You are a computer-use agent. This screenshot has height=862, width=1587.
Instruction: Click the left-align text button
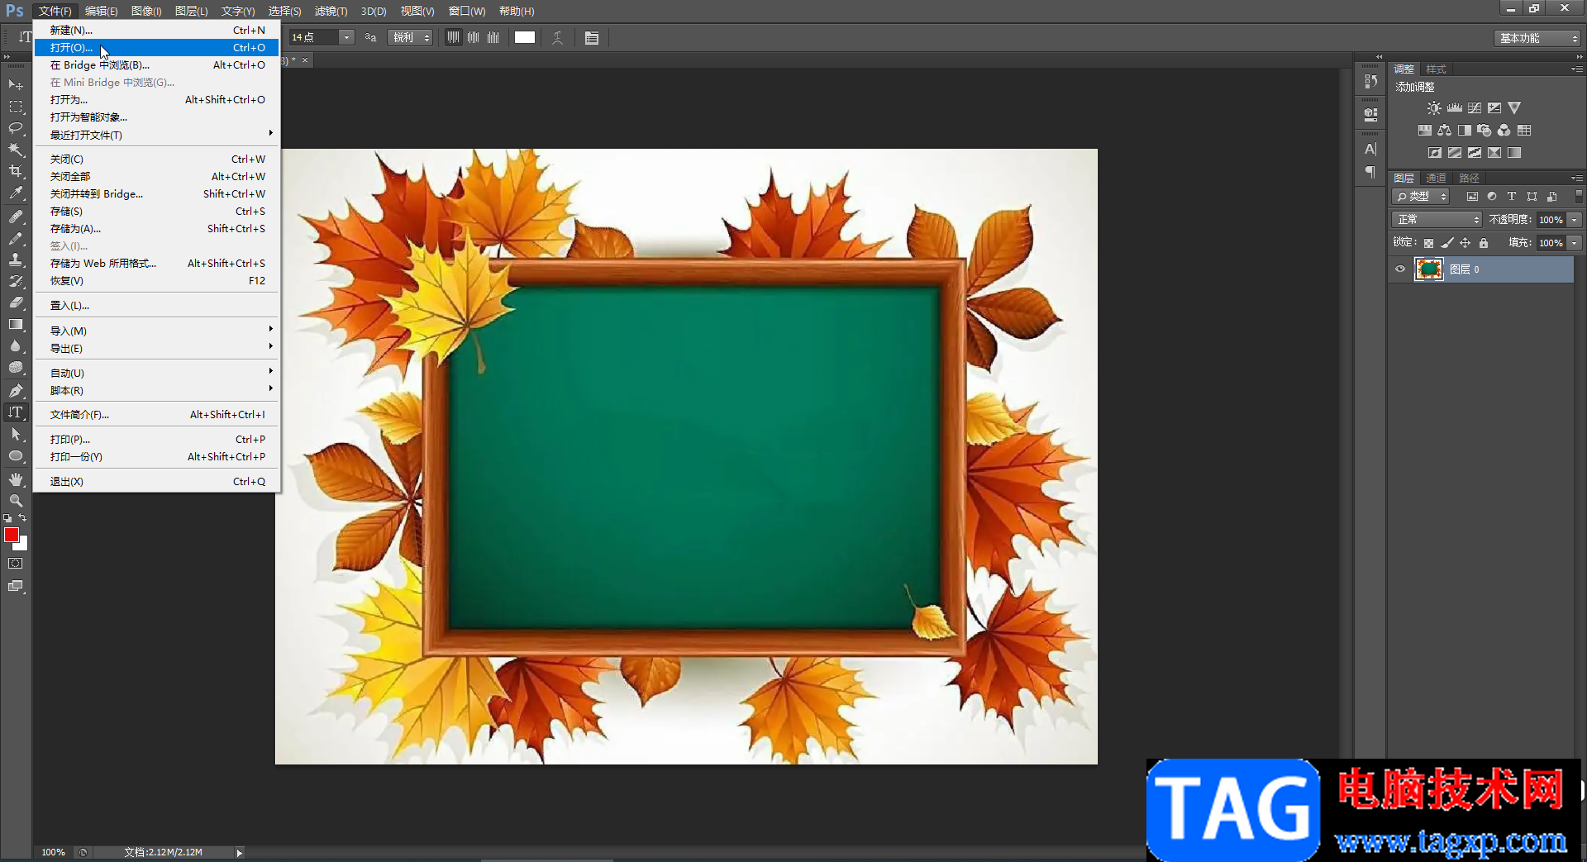point(454,37)
